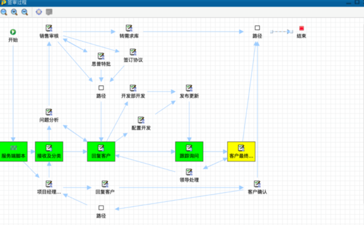Image resolution: width=364 pixels, height=225 pixels.
Task: Click the plain magnifier zoom tool
Action: pyautogui.click(x=4, y=12)
